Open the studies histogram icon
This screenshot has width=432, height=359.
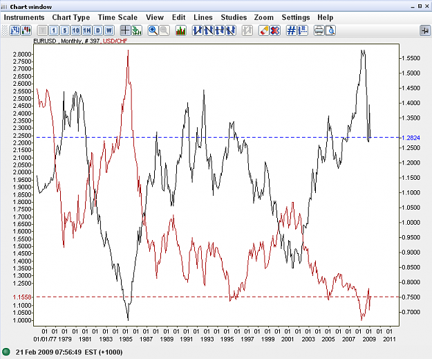point(180,30)
